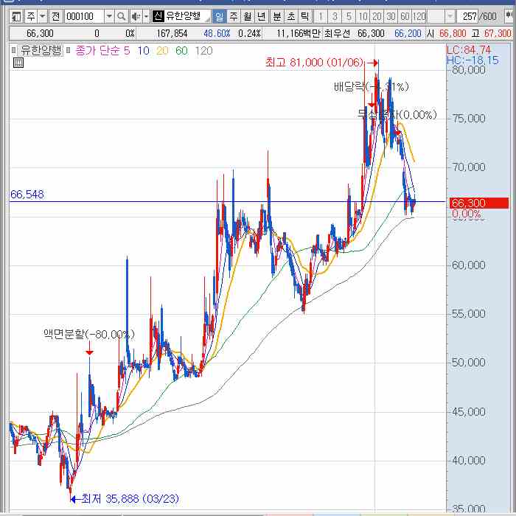Click the 배당락 event label
Image resolution: width=516 pixels, height=516 pixels.
tap(371, 87)
